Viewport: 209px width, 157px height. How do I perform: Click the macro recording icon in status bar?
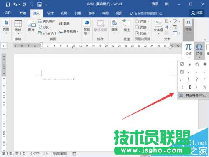pos(74,154)
